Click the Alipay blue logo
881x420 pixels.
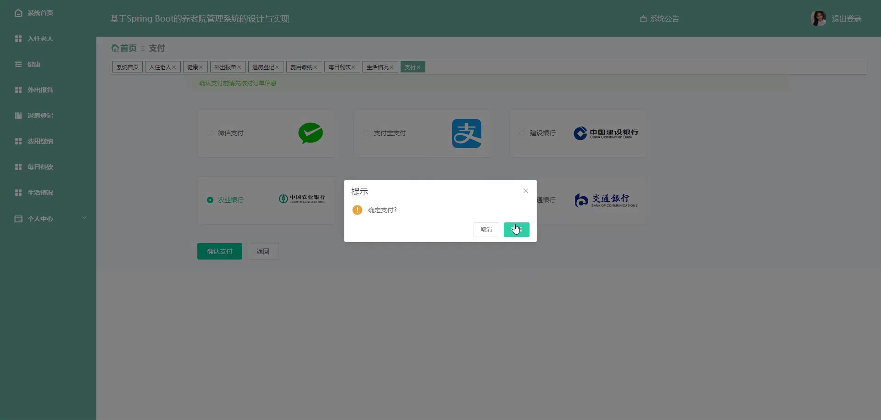(x=467, y=133)
